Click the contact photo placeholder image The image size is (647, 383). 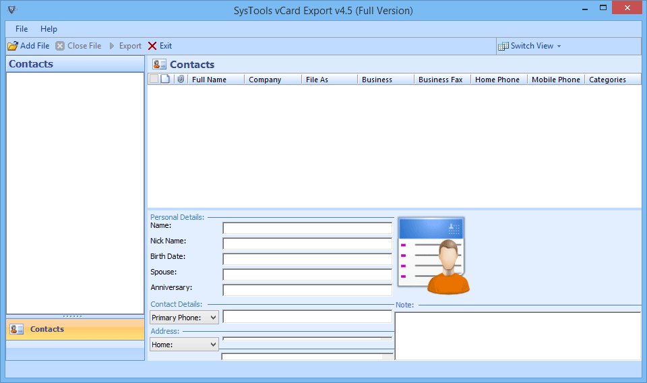pyautogui.click(x=433, y=256)
